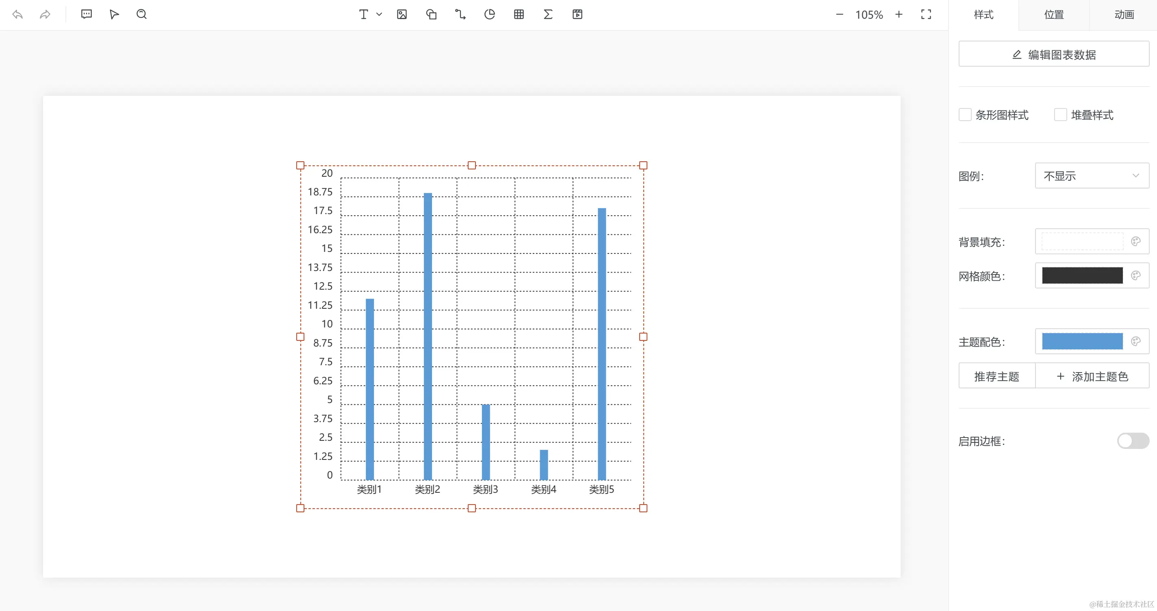Zoom in with the plus icon

tap(899, 14)
